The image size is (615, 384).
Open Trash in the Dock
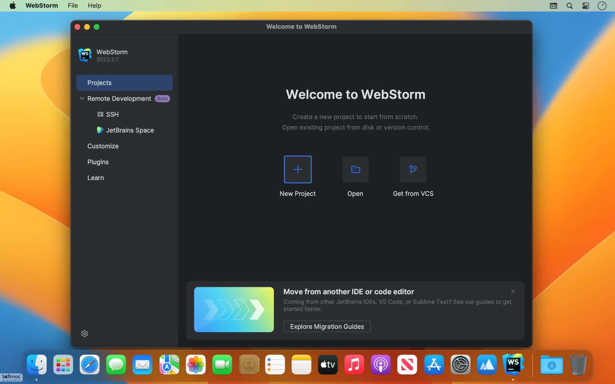[x=578, y=364]
